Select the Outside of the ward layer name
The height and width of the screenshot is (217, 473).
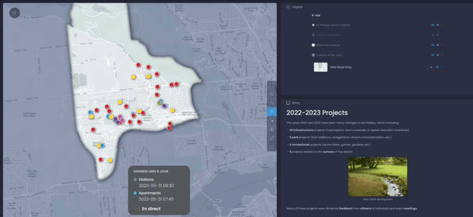point(329,55)
